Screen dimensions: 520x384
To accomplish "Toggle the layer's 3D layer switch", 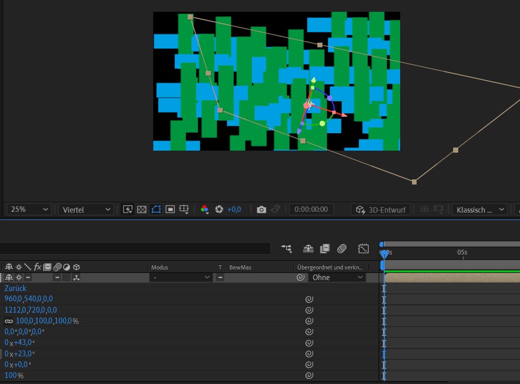I will 76,278.
